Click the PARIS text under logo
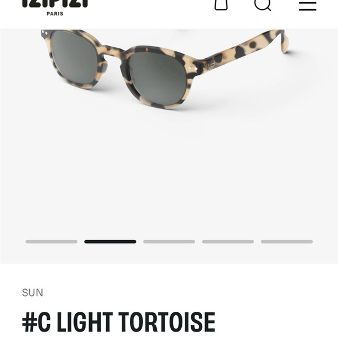This screenshot has height=338, width=338. [55, 13]
